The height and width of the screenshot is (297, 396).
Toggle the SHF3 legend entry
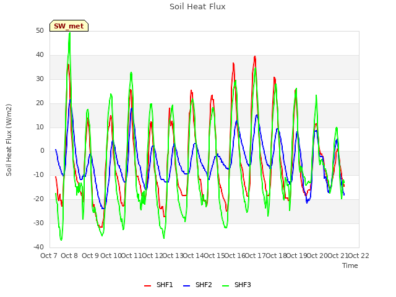236,285
